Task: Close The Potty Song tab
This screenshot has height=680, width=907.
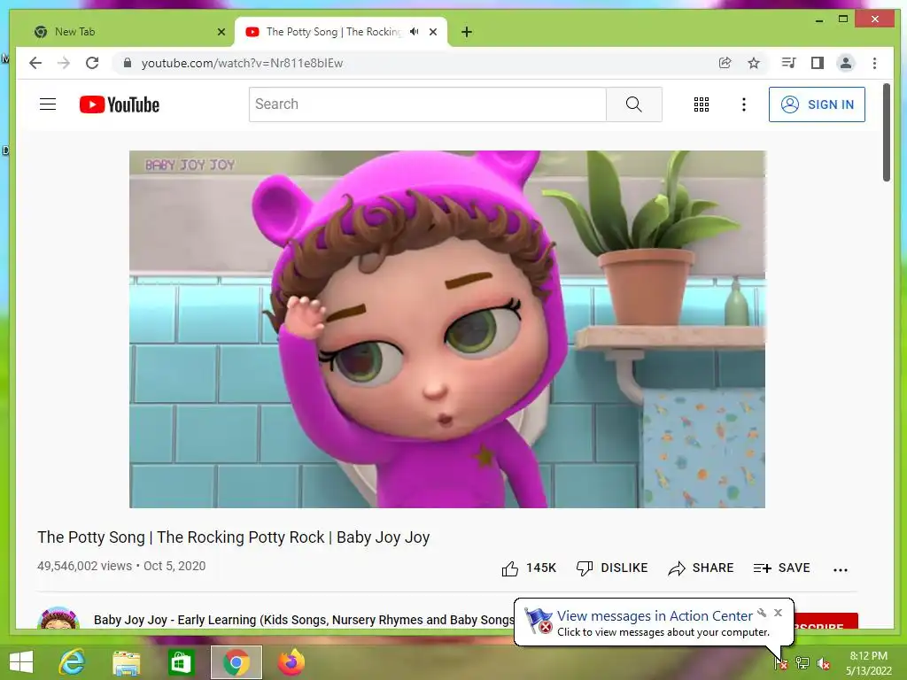Action: pos(432,32)
